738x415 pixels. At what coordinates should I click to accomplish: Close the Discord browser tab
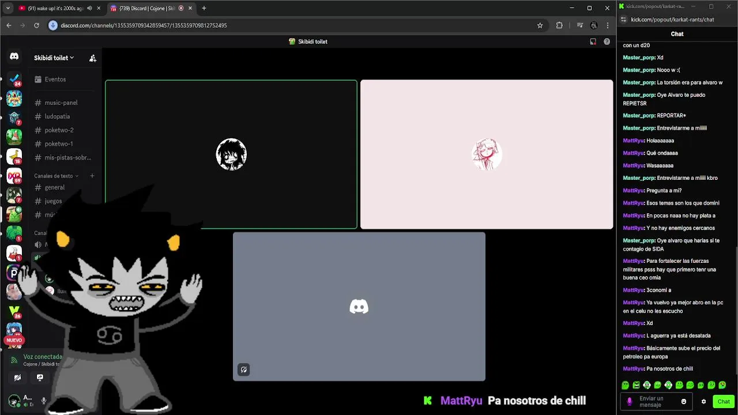[190, 8]
